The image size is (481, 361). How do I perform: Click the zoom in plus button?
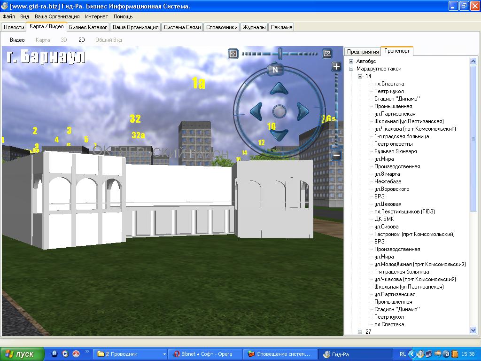click(x=336, y=67)
